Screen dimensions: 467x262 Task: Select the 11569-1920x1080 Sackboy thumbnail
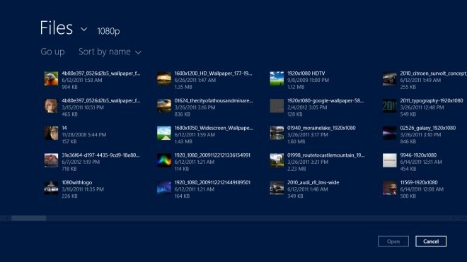(x=390, y=188)
